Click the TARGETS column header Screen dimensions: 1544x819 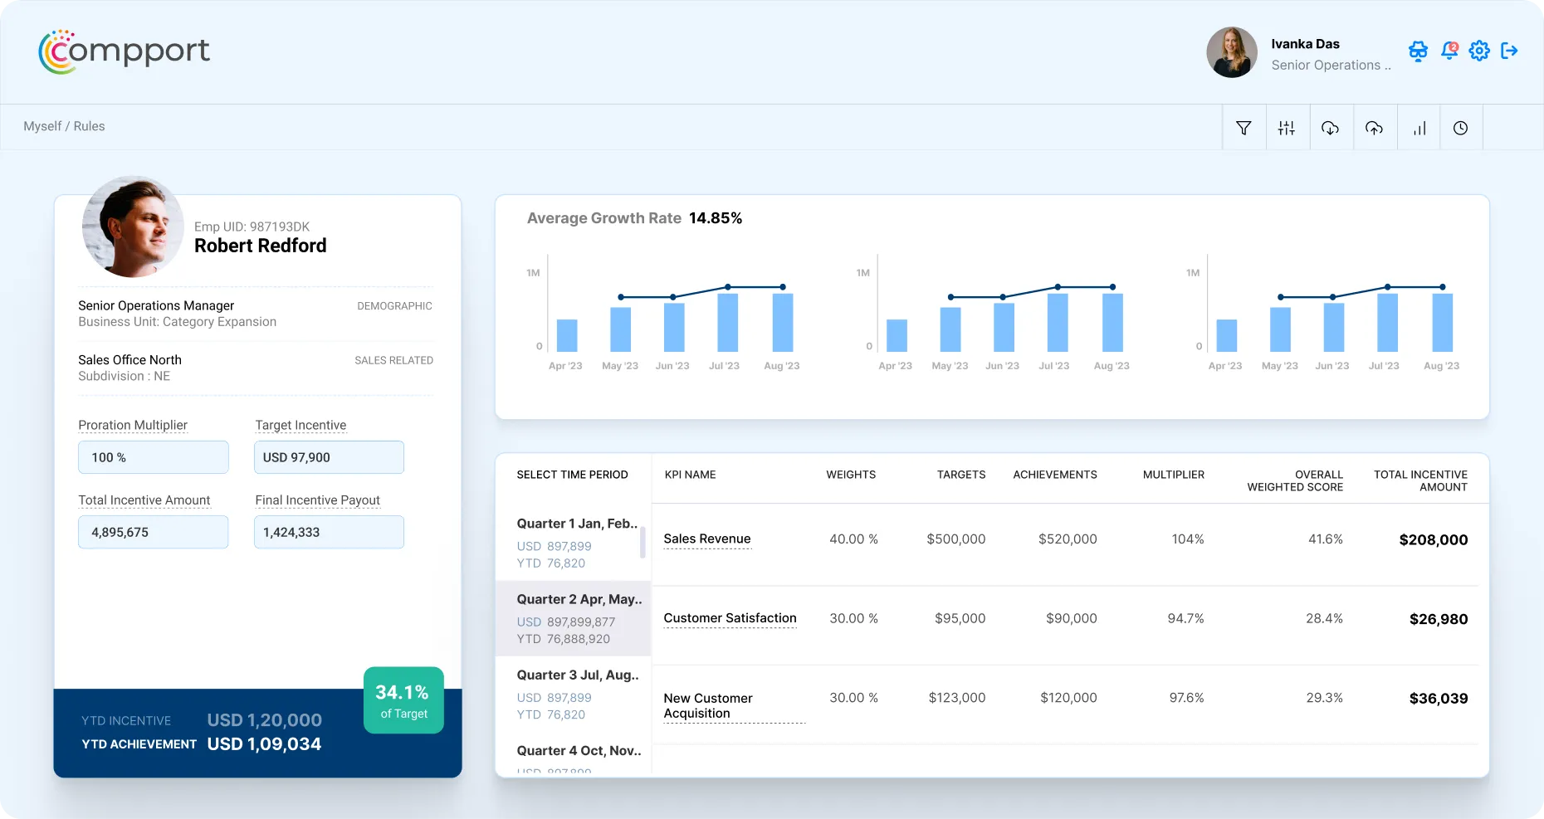961,475
